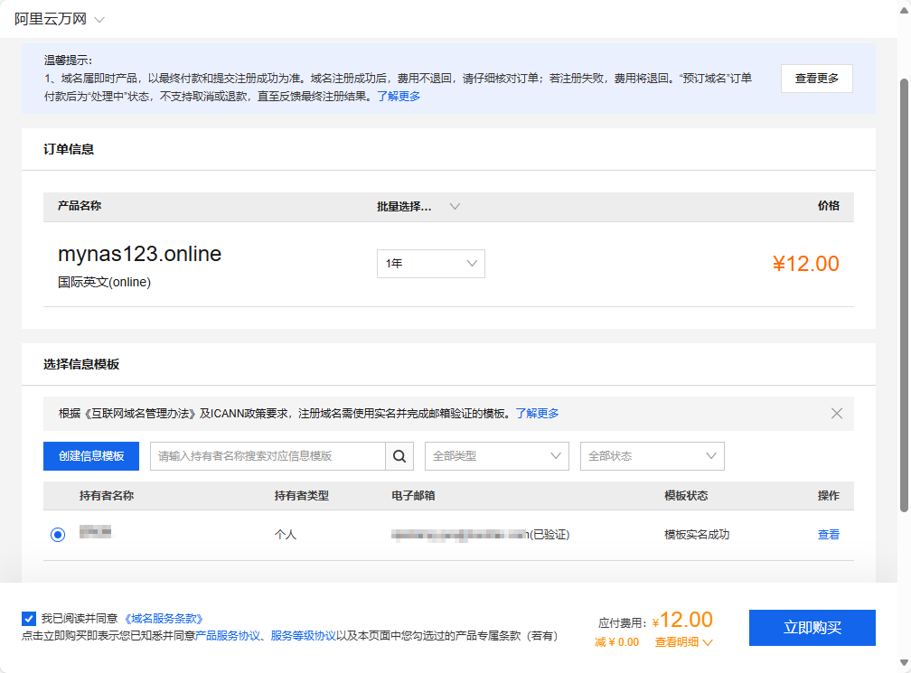
Task: Open the 《域名服务条款》 link
Action: pyautogui.click(x=164, y=619)
